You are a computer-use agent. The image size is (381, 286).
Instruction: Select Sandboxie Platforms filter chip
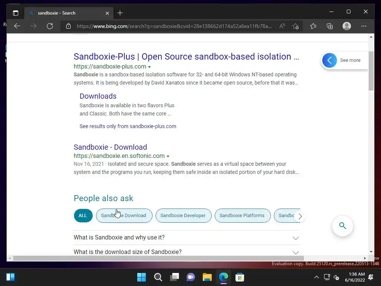242,216
